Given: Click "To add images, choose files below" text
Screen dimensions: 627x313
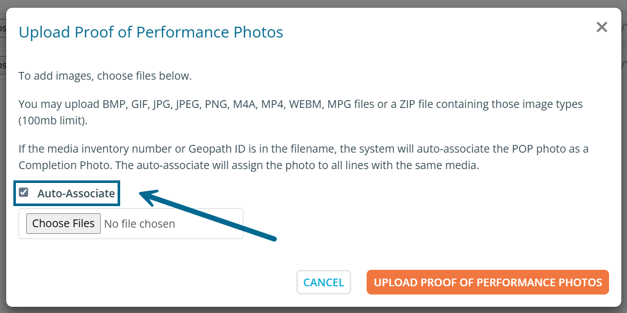Looking at the screenshot, I should [105, 76].
